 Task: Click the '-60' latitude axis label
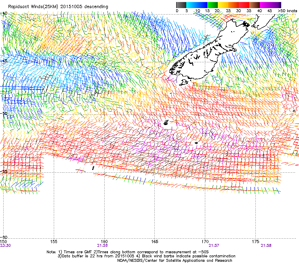point(4,237)
